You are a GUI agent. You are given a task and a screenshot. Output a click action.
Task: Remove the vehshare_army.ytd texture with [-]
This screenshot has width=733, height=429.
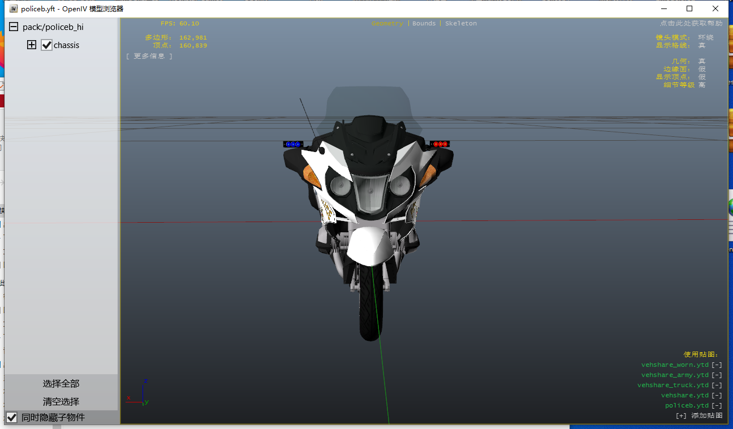click(x=717, y=375)
